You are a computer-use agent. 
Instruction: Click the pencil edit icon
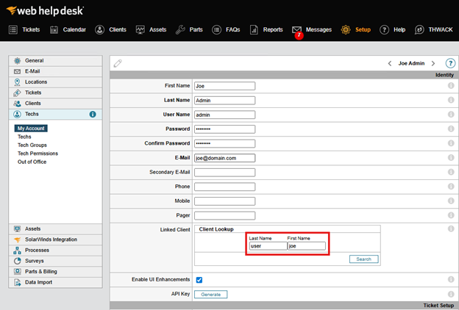pos(118,63)
